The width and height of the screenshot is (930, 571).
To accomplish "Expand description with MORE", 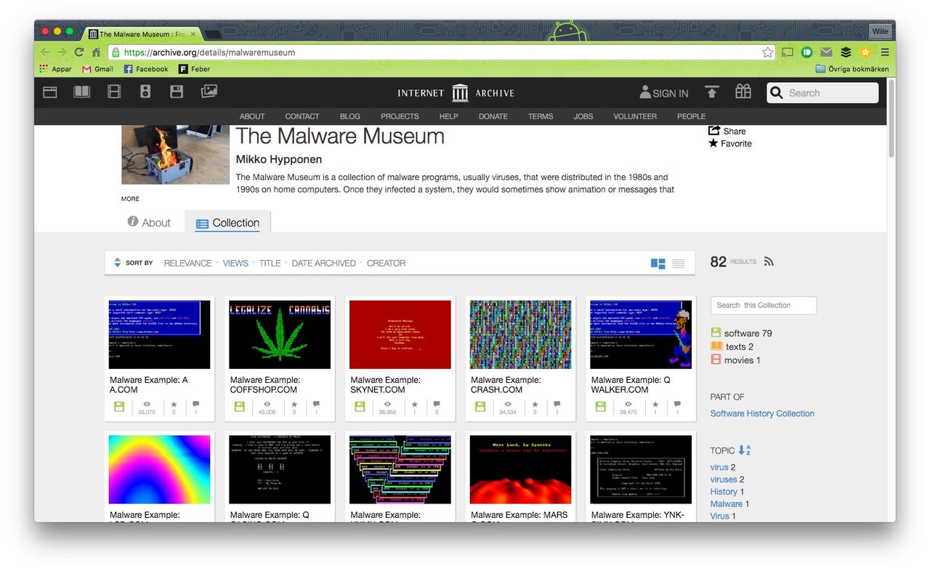I will coord(130,198).
